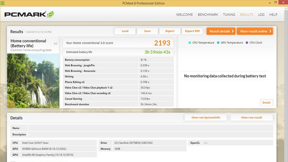288x162 pixels.
Task: Open the LOG tab
Action: tap(261, 14)
